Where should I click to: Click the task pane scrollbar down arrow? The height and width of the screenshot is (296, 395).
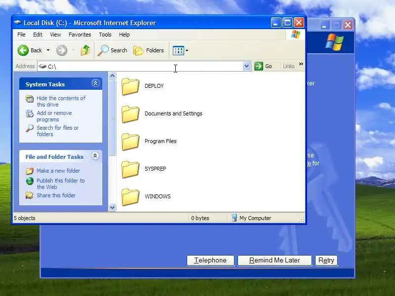[113, 208]
